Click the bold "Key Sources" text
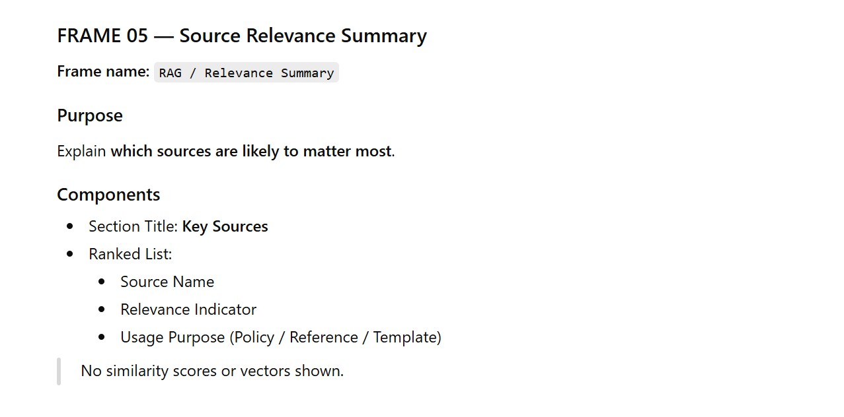The image size is (844, 417). point(225,226)
